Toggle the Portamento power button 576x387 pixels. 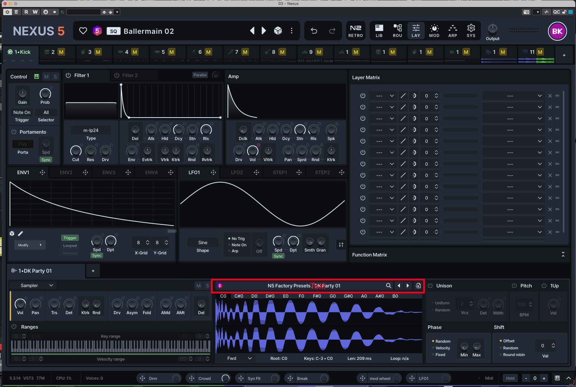coord(14,132)
